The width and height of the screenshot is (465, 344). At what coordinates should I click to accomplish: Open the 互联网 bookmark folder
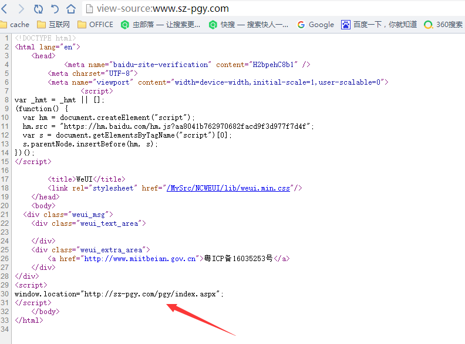tap(53, 24)
